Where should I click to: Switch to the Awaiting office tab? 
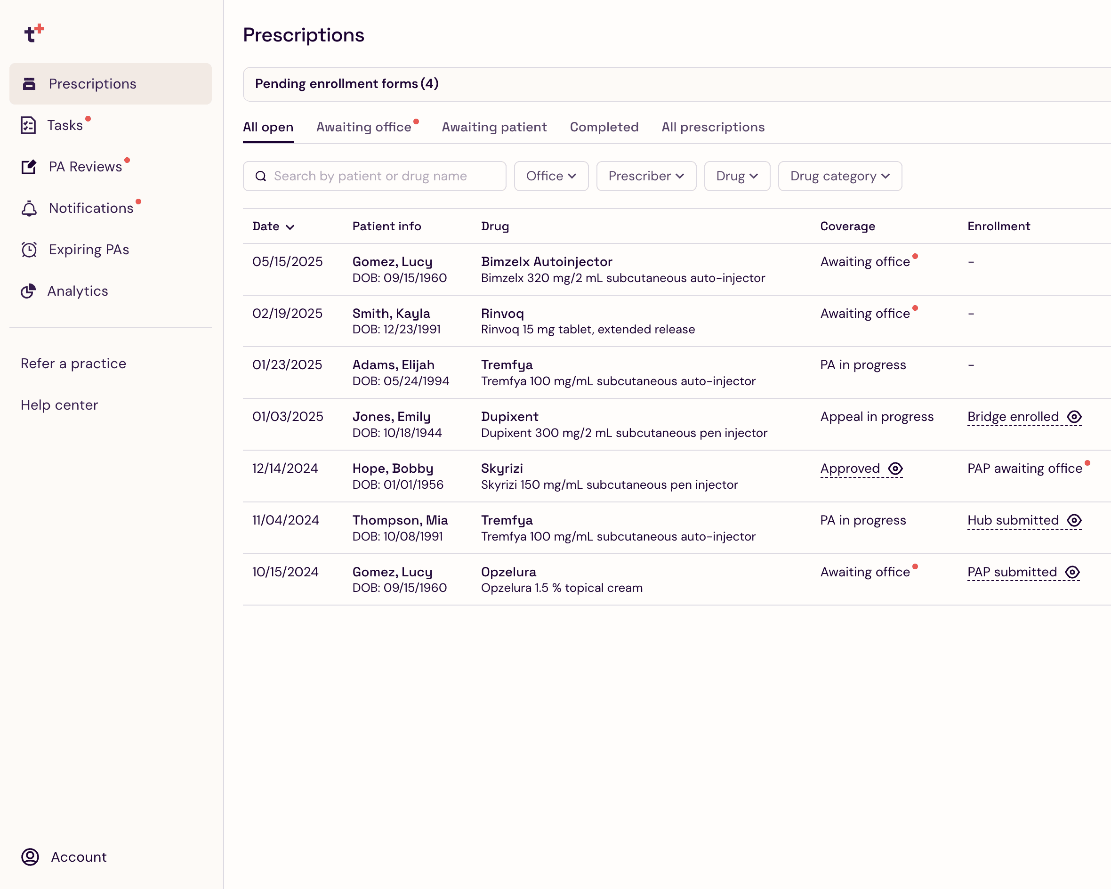click(364, 127)
